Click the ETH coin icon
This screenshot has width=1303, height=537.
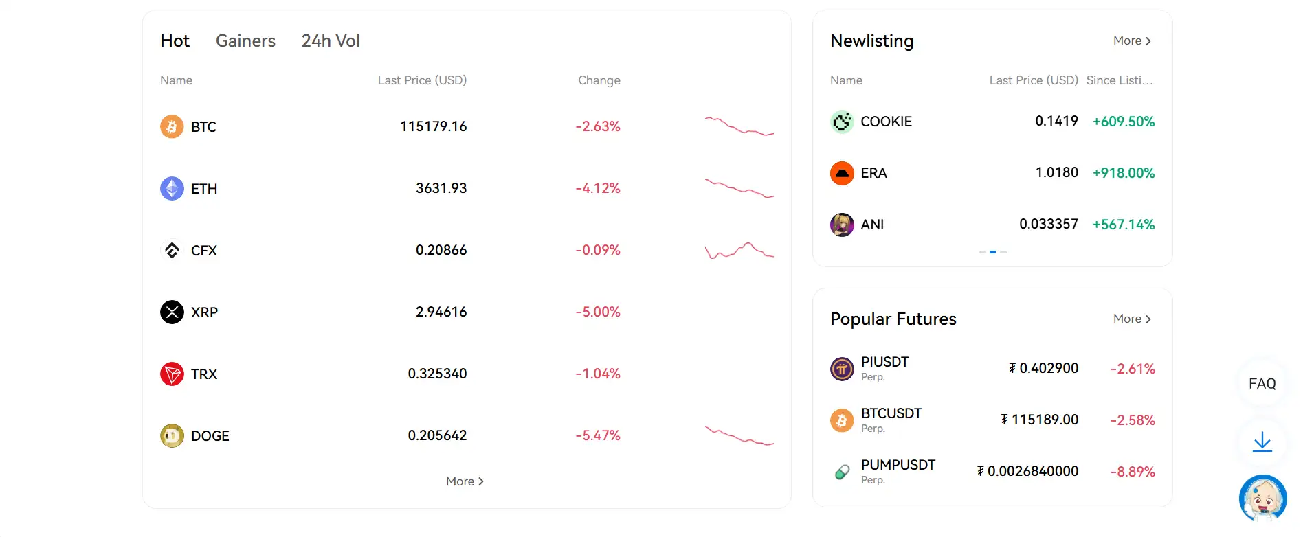point(172,188)
